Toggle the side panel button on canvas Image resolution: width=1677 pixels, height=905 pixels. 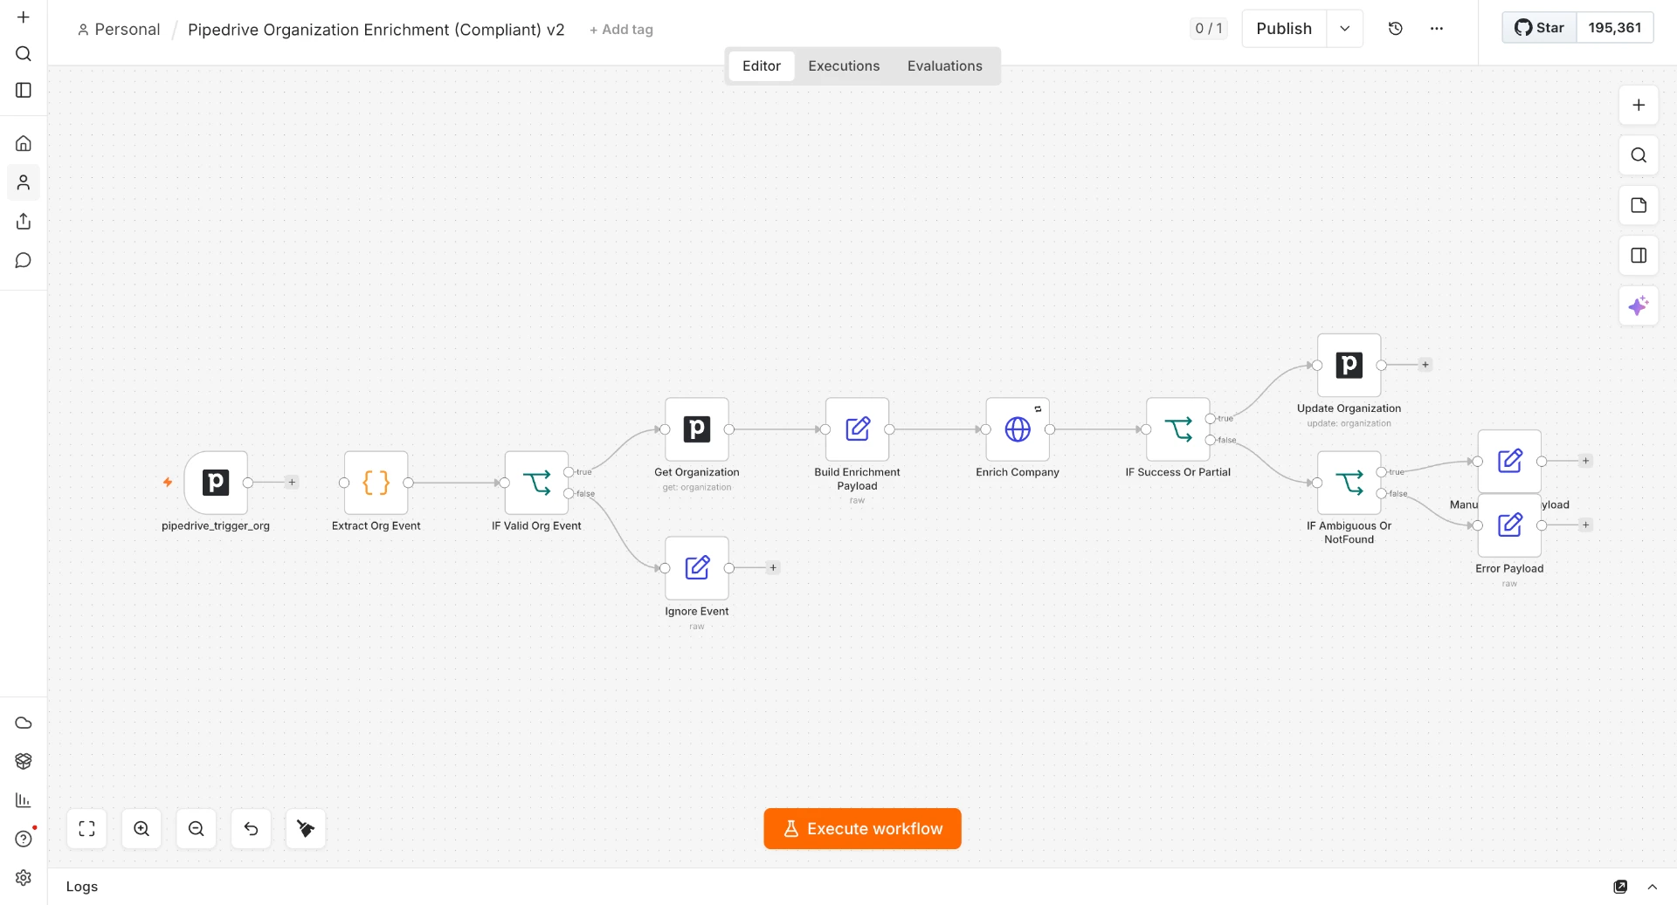coord(1639,256)
